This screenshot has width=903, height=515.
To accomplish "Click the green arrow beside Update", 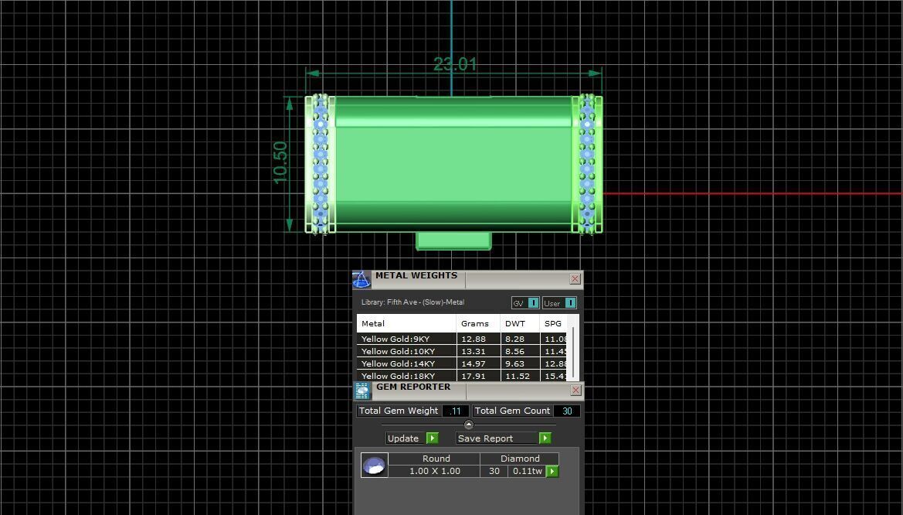I will [x=433, y=438].
